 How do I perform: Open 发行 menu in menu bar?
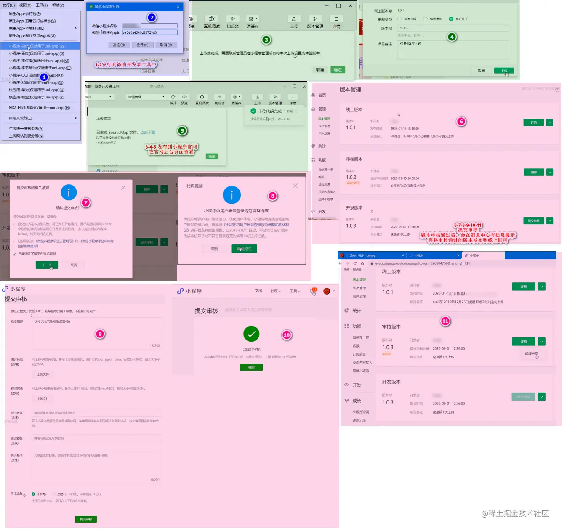8,5
